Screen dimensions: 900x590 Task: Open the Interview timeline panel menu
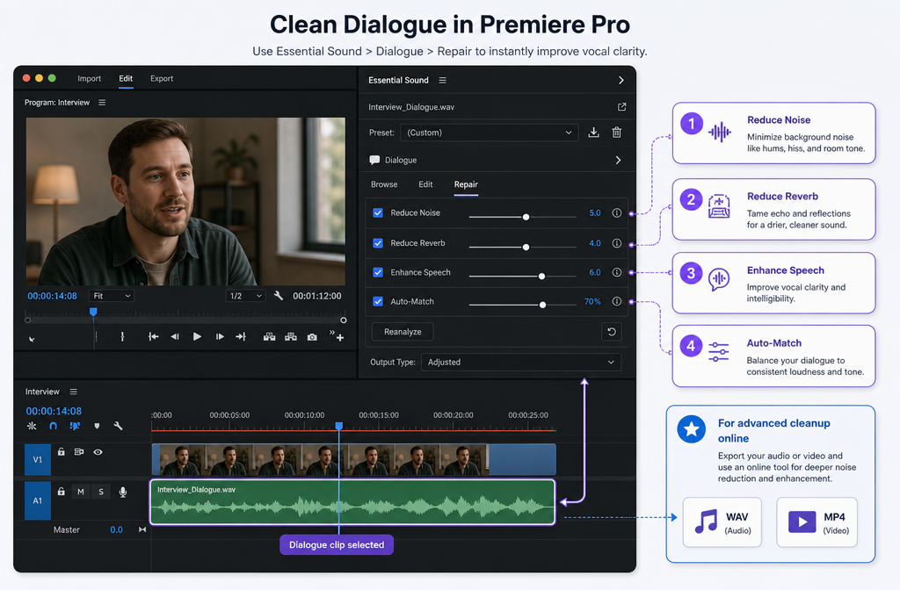(74, 392)
